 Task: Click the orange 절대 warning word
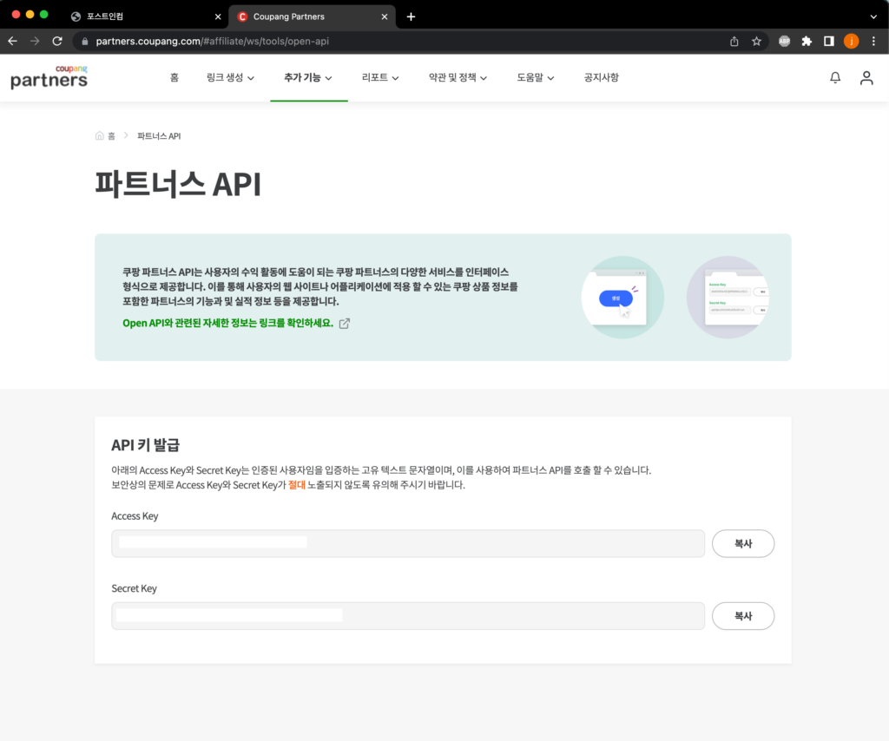pos(297,485)
